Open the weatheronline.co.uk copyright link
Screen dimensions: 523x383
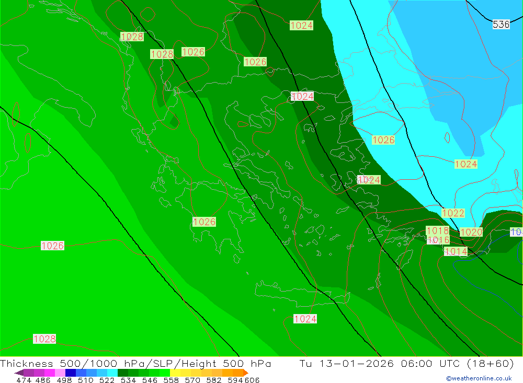coord(479,378)
